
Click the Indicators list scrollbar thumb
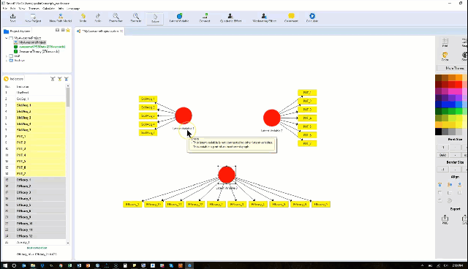point(68,97)
